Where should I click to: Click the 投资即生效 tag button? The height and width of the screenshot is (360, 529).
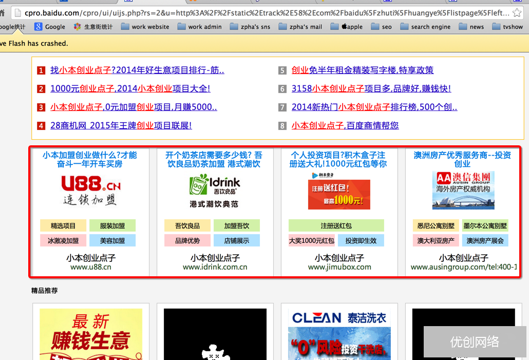pyautogui.click(x=361, y=240)
